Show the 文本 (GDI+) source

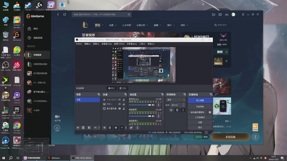[x=119, y=100]
